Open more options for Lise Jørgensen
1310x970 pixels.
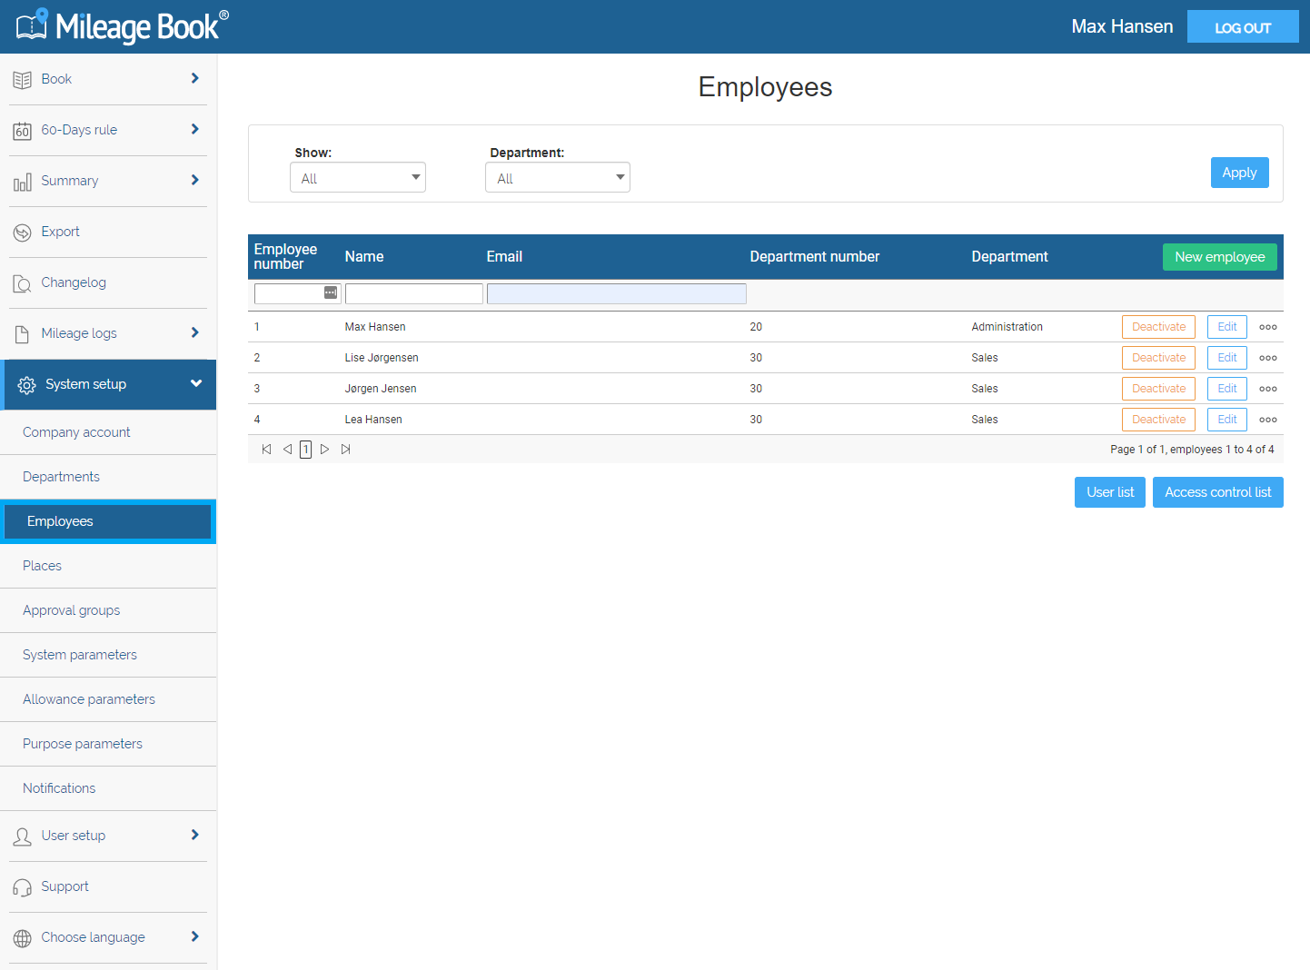click(1268, 358)
